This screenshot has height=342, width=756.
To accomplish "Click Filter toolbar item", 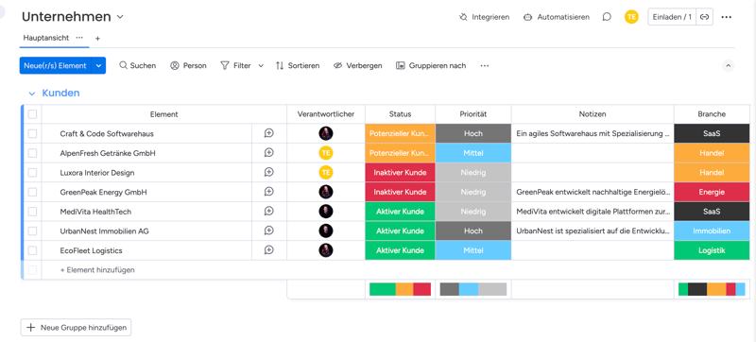I will pos(235,65).
